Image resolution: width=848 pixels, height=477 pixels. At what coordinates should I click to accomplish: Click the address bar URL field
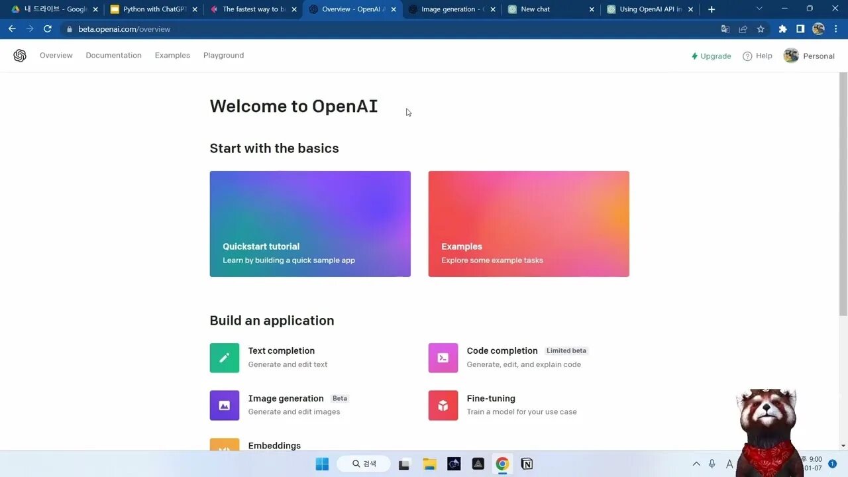[x=390, y=29]
